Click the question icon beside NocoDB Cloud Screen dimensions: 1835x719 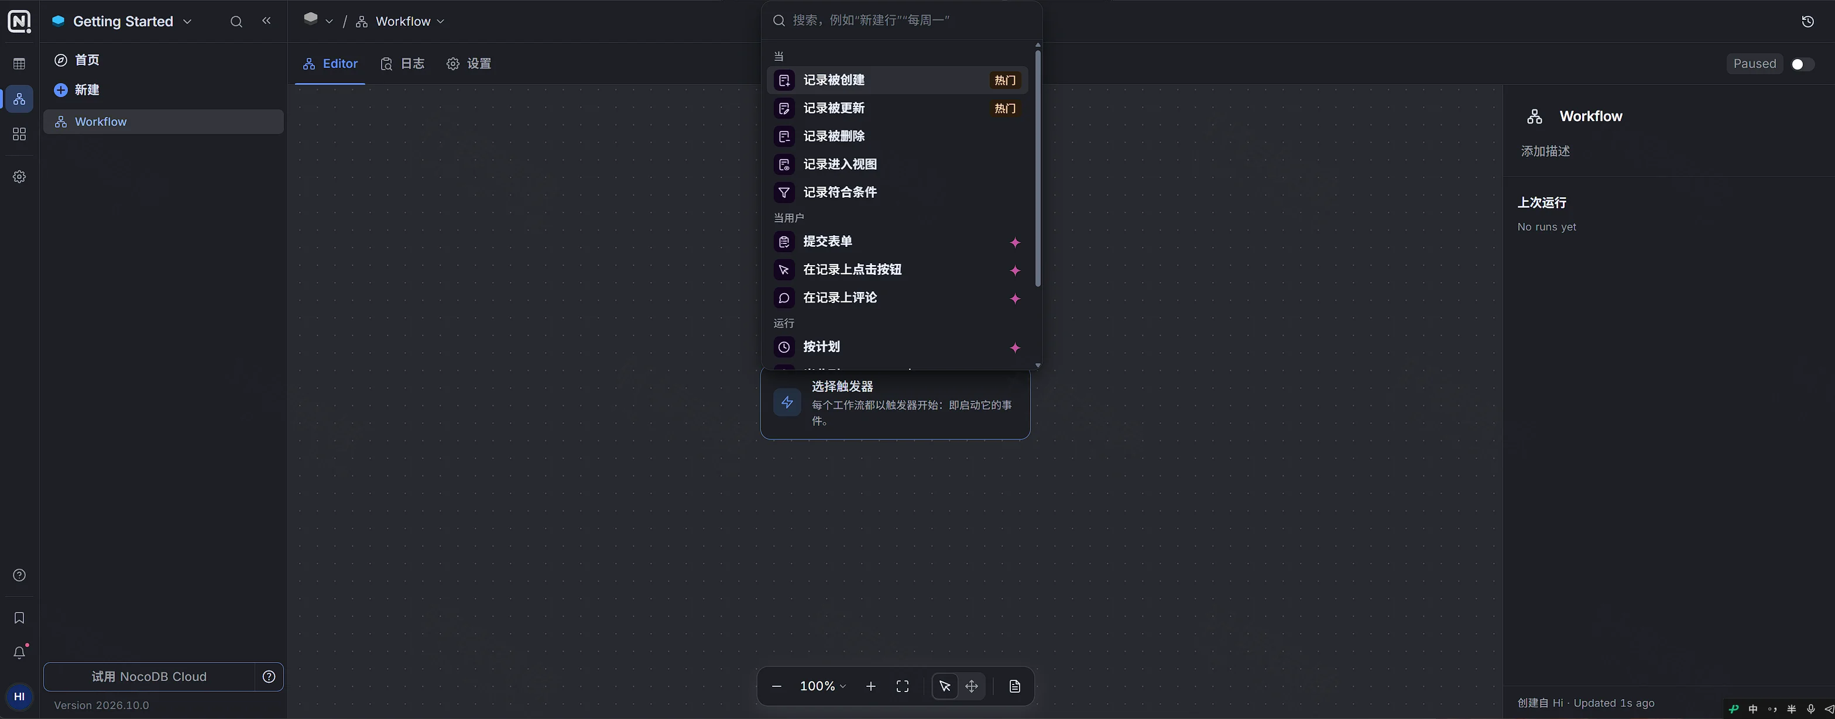(269, 677)
